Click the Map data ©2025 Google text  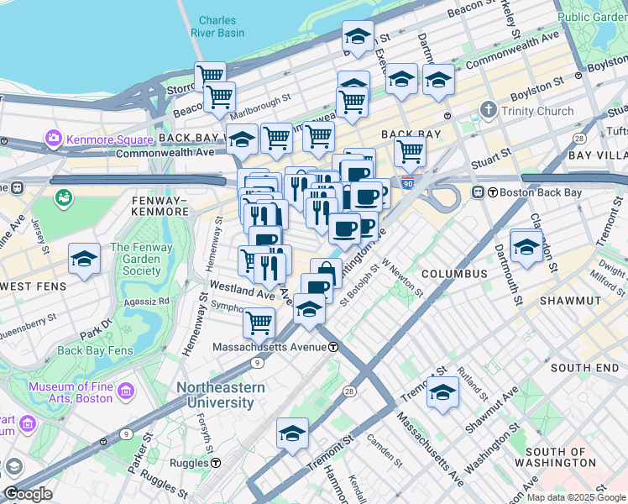coord(576,497)
